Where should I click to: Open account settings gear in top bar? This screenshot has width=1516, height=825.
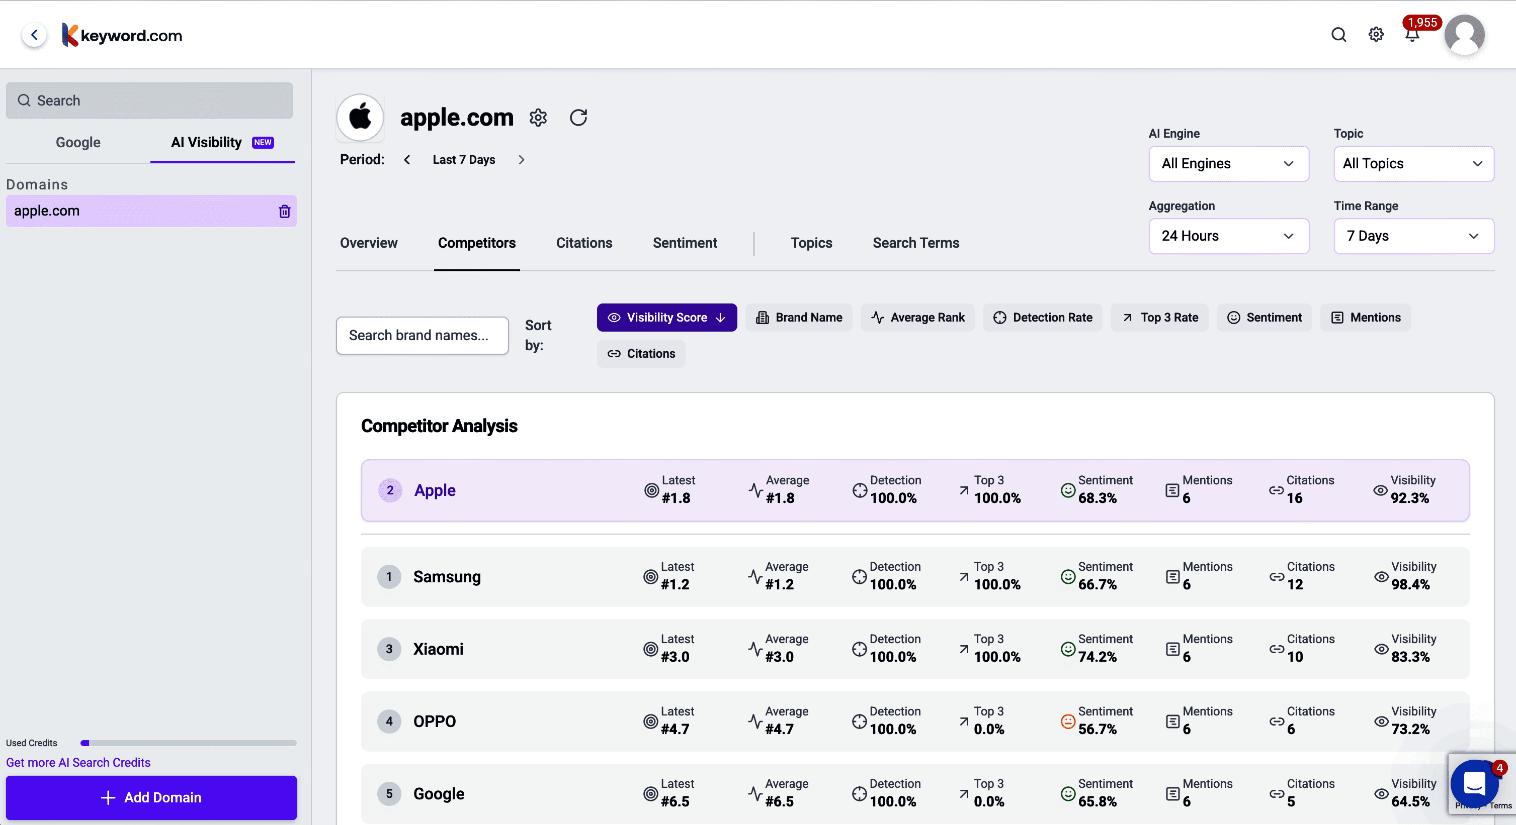[1376, 35]
